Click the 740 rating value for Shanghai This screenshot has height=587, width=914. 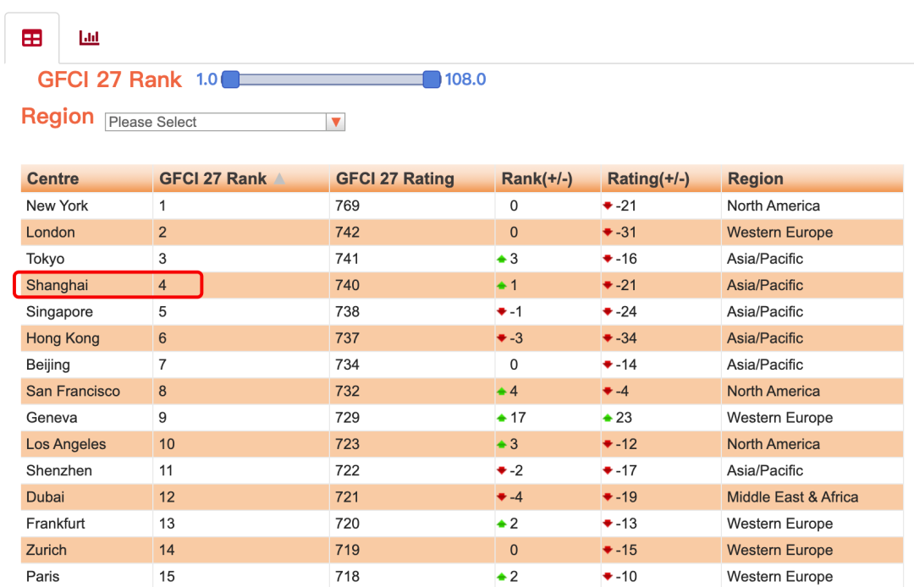tap(348, 285)
